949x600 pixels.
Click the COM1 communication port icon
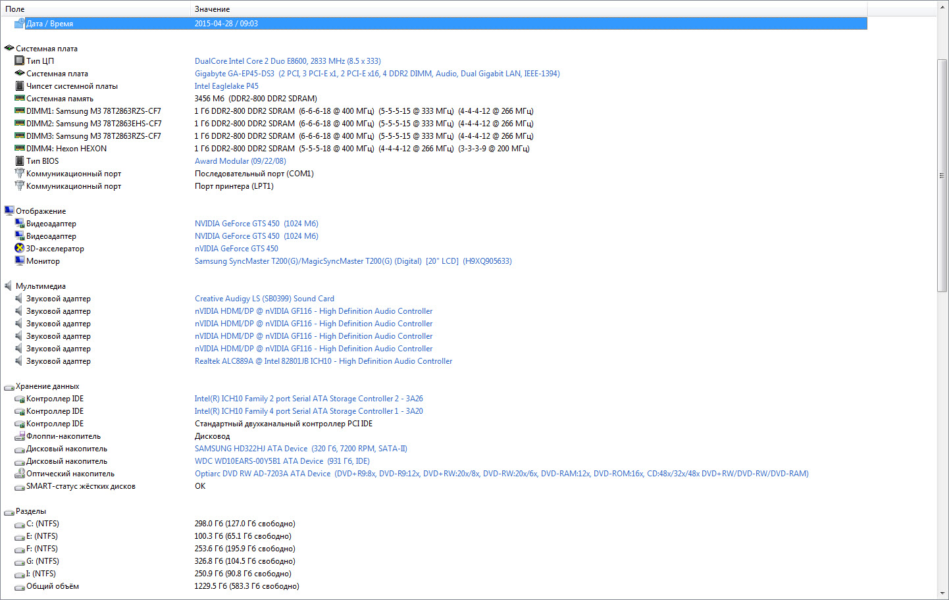click(x=20, y=174)
